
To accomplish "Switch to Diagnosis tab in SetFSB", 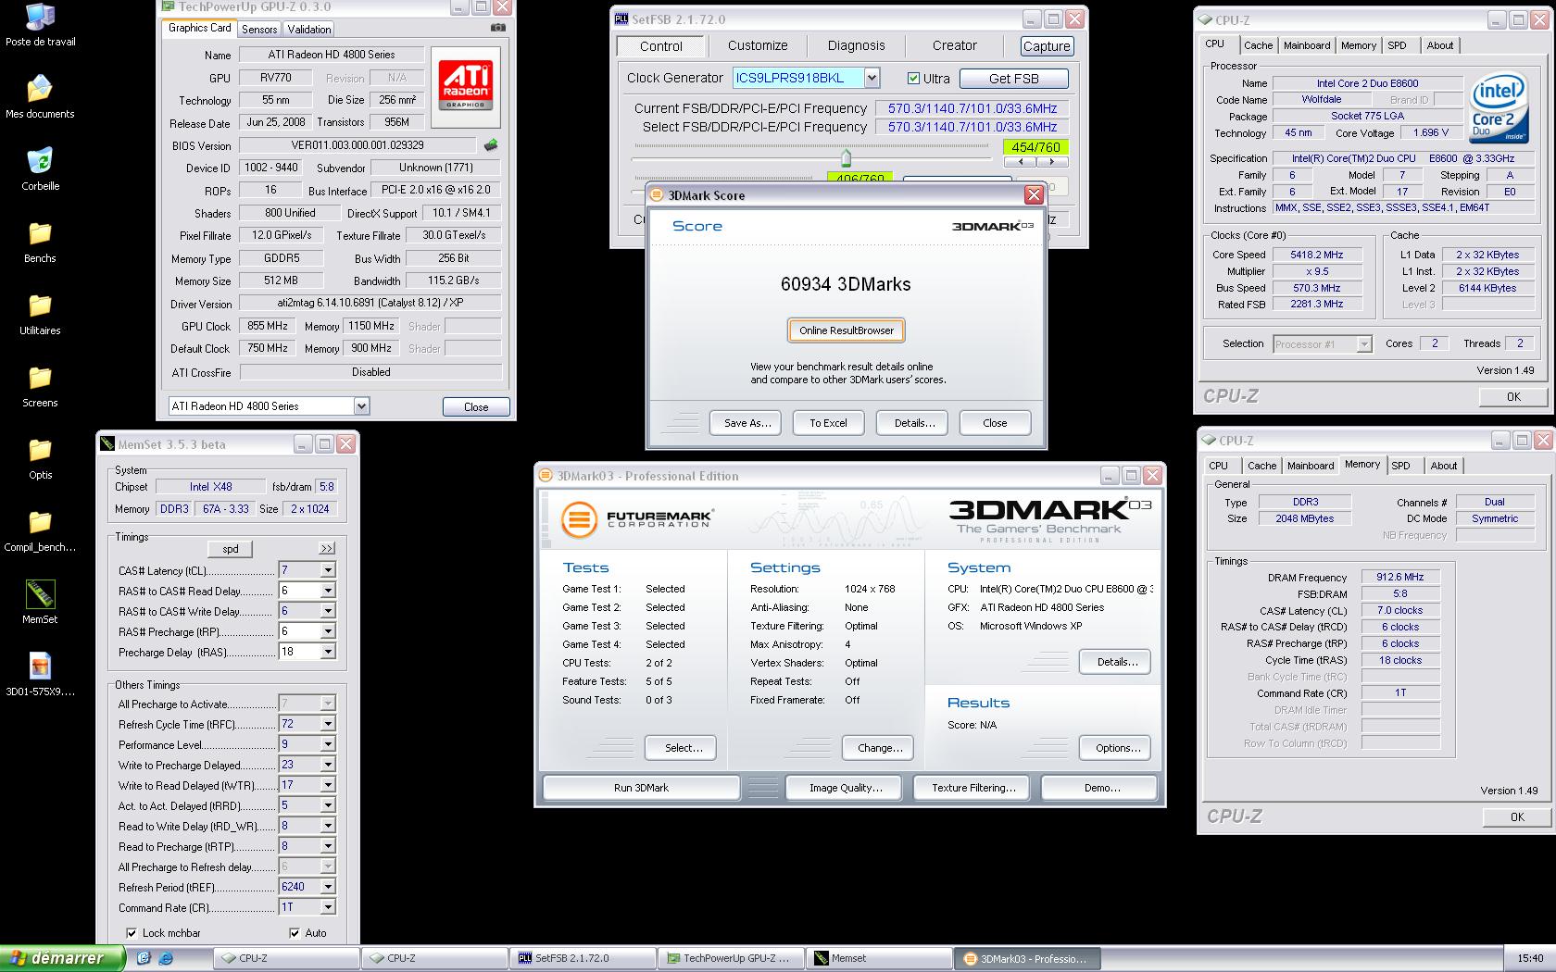I will point(856,45).
